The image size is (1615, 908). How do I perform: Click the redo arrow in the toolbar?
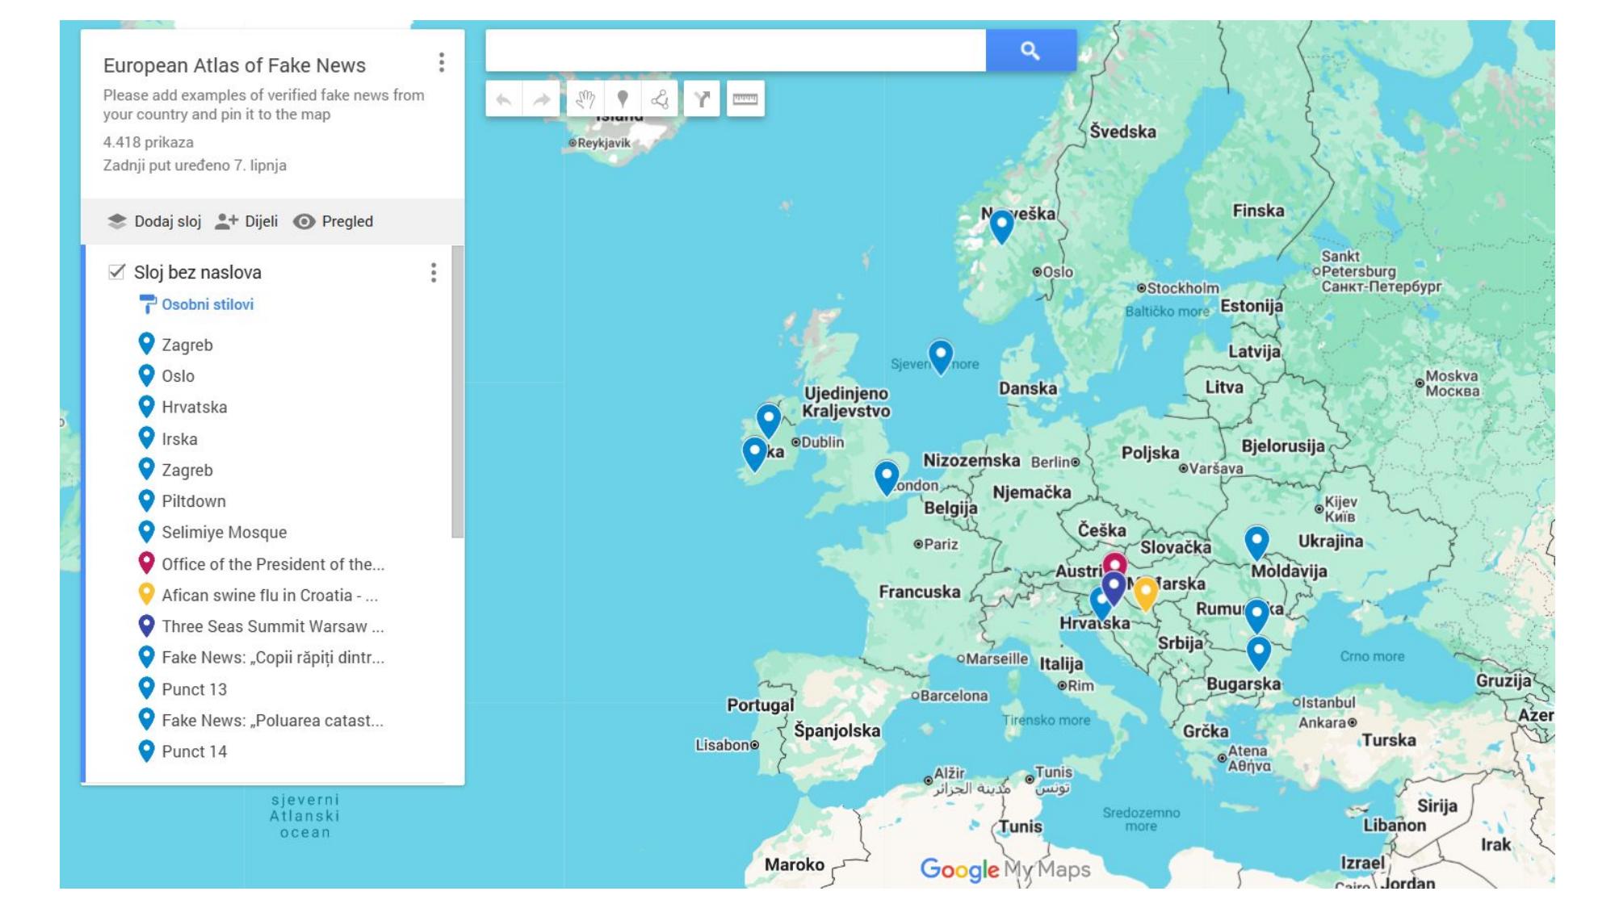541,99
